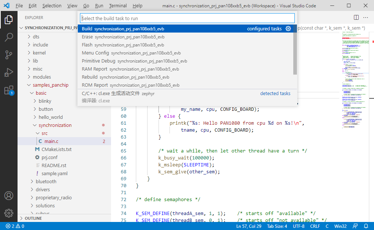Open the Edit menu
This screenshot has height=230, width=374.
33,5
